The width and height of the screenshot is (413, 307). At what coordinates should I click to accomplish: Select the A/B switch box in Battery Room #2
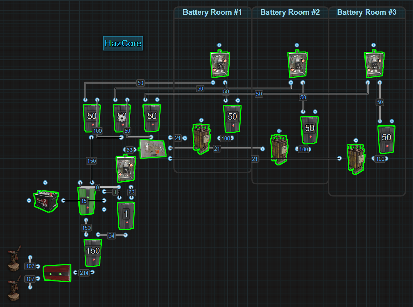point(298,64)
